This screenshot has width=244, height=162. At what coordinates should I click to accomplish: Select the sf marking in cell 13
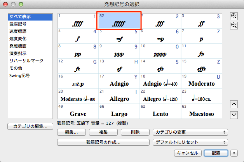119,66
